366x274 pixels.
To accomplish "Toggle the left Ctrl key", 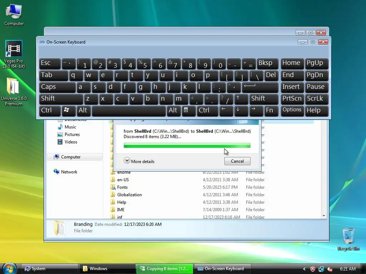I will (50, 111).
